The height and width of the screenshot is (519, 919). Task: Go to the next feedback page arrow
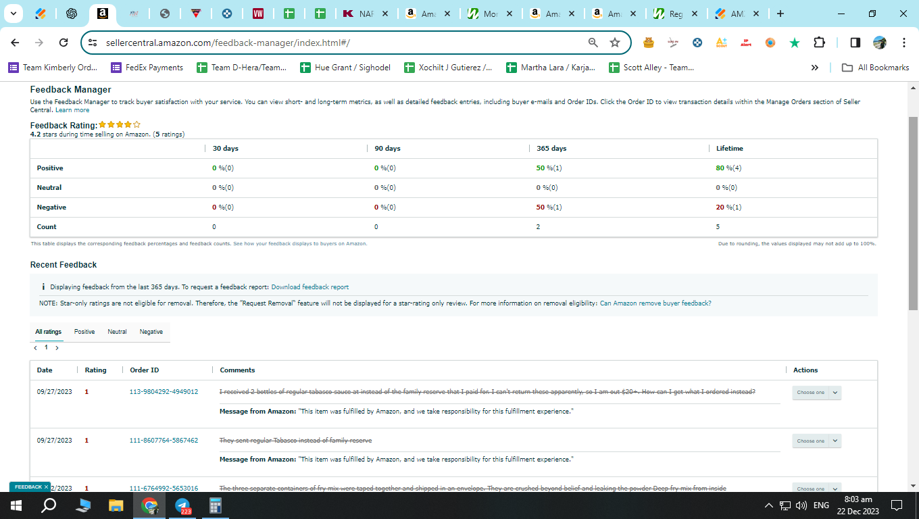tap(57, 348)
